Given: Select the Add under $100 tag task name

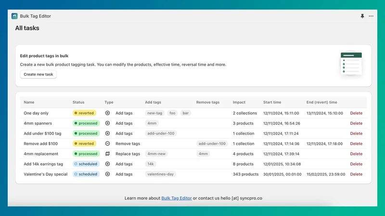Looking at the screenshot, I should 42,133.
